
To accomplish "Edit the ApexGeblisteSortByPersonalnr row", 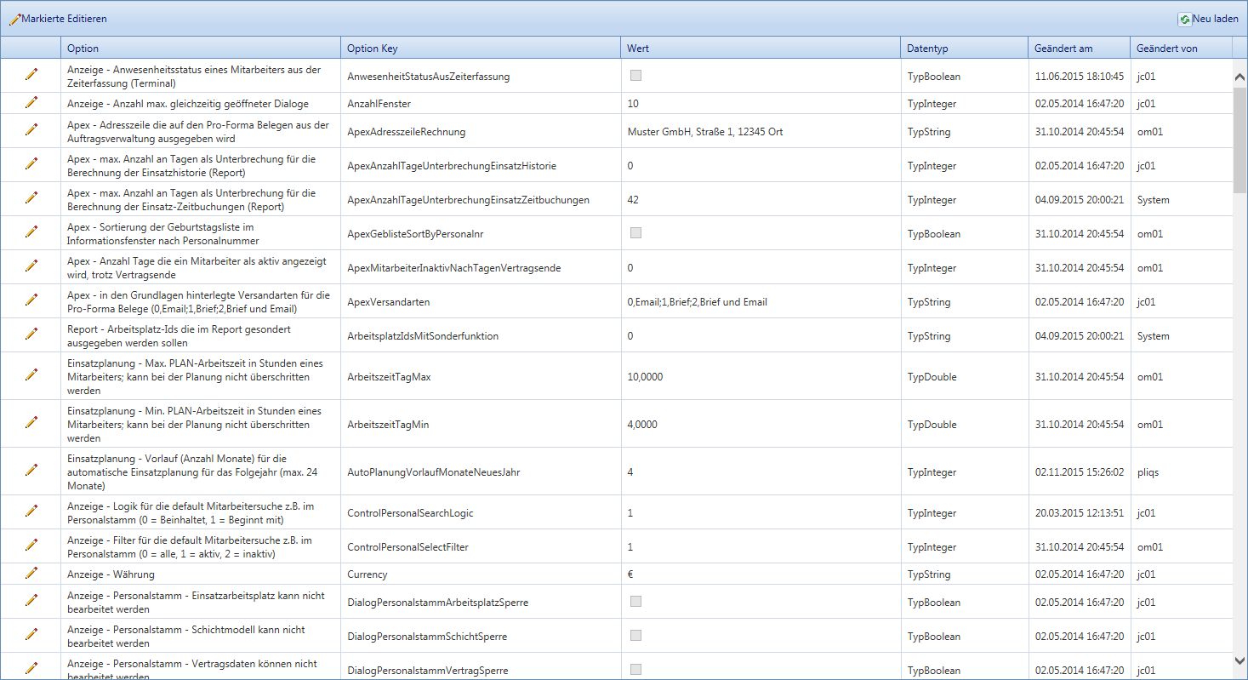I will tap(31, 232).
